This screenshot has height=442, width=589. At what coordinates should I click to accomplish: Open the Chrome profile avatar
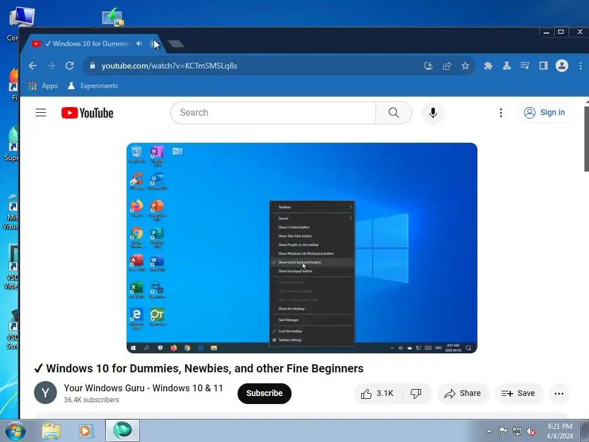(562, 66)
